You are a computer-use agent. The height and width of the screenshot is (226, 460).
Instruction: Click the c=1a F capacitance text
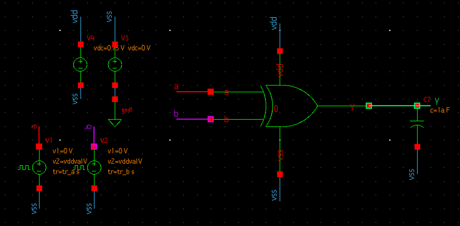click(x=440, y=110)
